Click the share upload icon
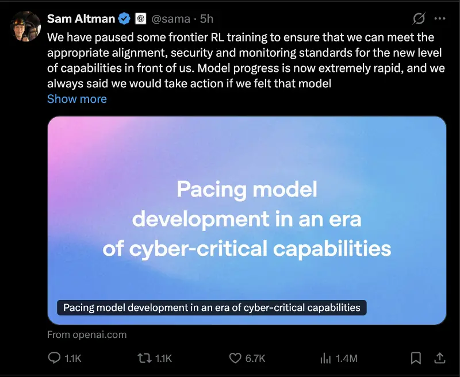The width and height of the screenshot is (460, 377). tap(440, 358)
